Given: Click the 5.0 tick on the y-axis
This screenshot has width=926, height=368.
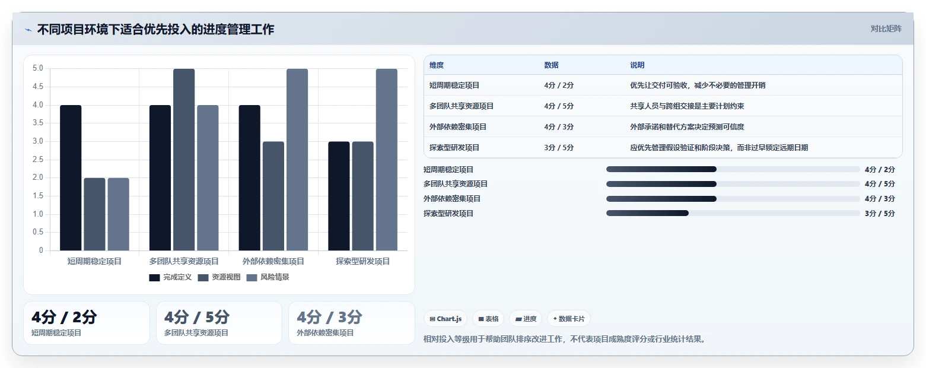Looking at the screenshot, I should click(x=38, y=68).
